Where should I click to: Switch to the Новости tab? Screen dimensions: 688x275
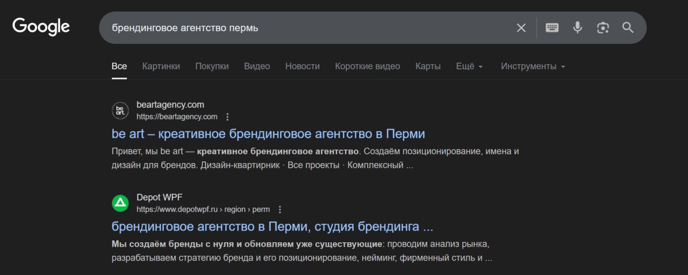(303, 66)
